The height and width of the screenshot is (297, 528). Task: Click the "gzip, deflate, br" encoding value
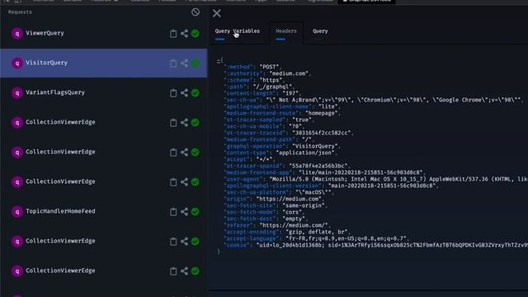(318, 232)
